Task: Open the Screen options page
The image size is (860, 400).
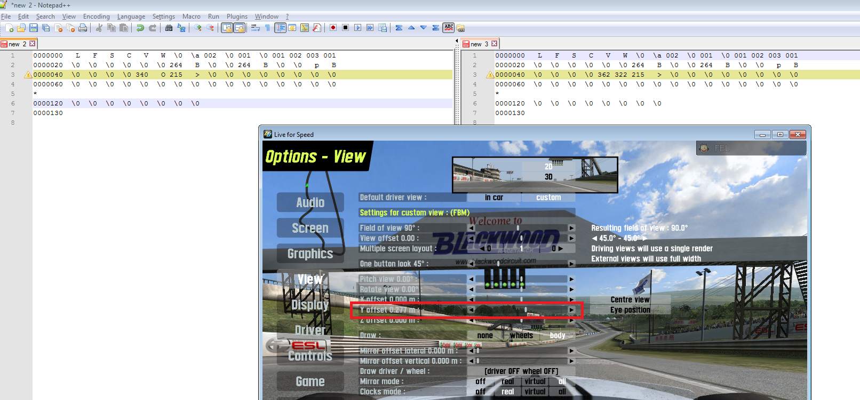Action: (x=310, y=228)
